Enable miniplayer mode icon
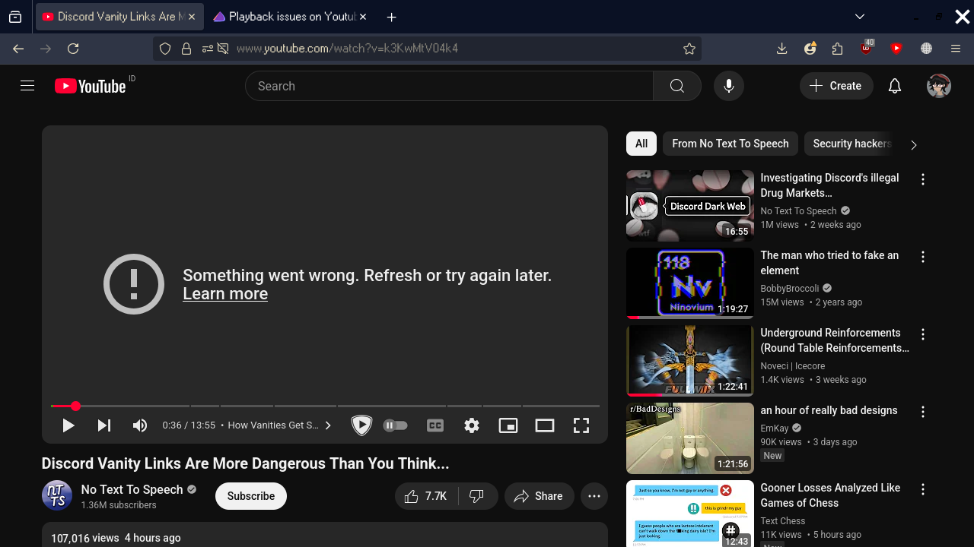This screenshot has height=547, width=974. pos(508,425)
